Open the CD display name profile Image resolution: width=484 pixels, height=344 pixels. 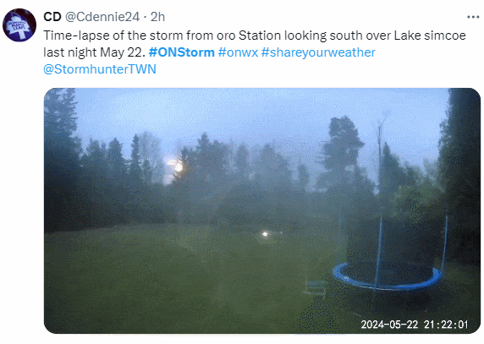[52, 17]
